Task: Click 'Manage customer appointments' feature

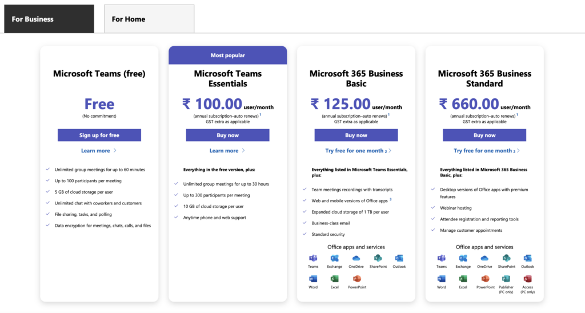Action: pyautogui.click(x=471, y=231)
